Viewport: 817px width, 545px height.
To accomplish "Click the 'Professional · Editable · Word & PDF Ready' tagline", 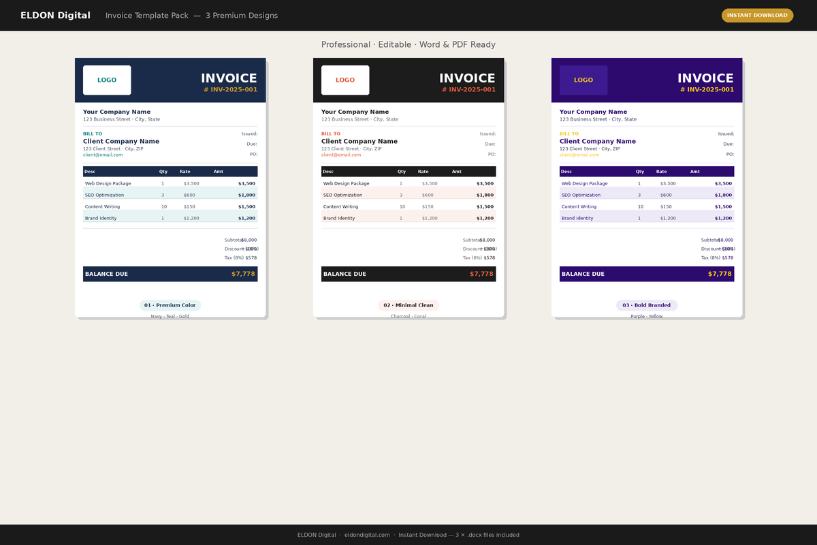I will (x=408, y=44).
